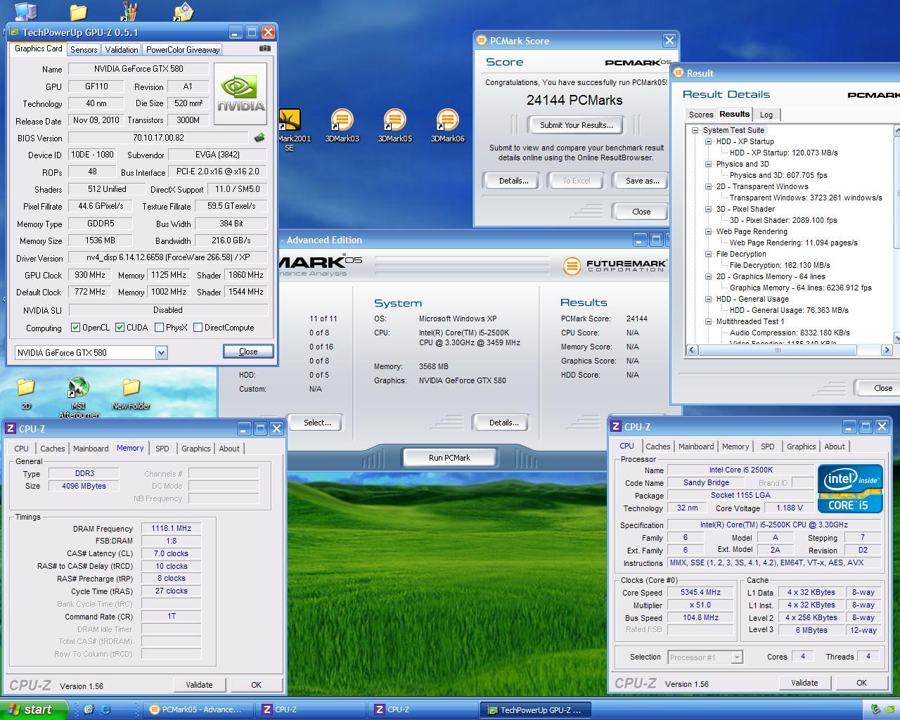
Task: Click the GPU-Z title bar icon
Action: (15, 32)
